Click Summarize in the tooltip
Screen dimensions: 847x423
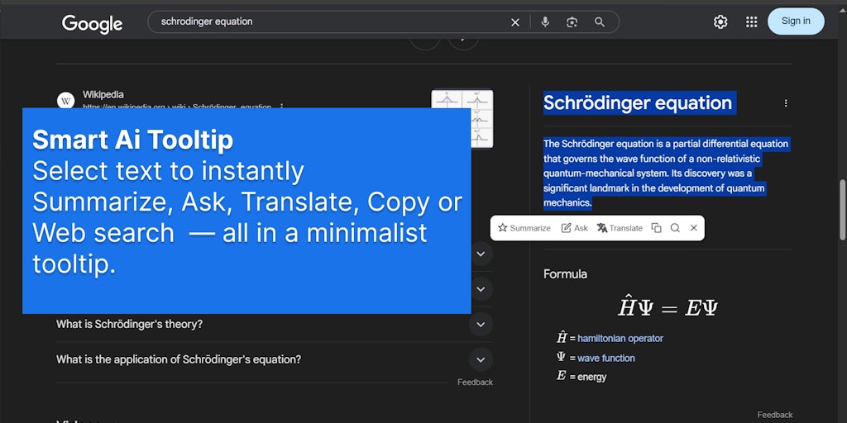[x=524, y=228]
